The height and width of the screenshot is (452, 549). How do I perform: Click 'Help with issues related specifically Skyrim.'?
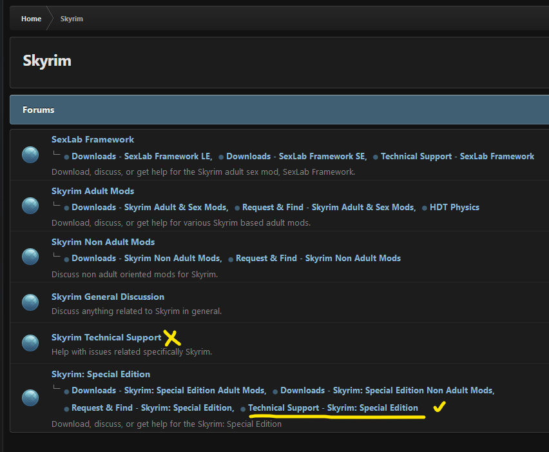pos(131,352)
